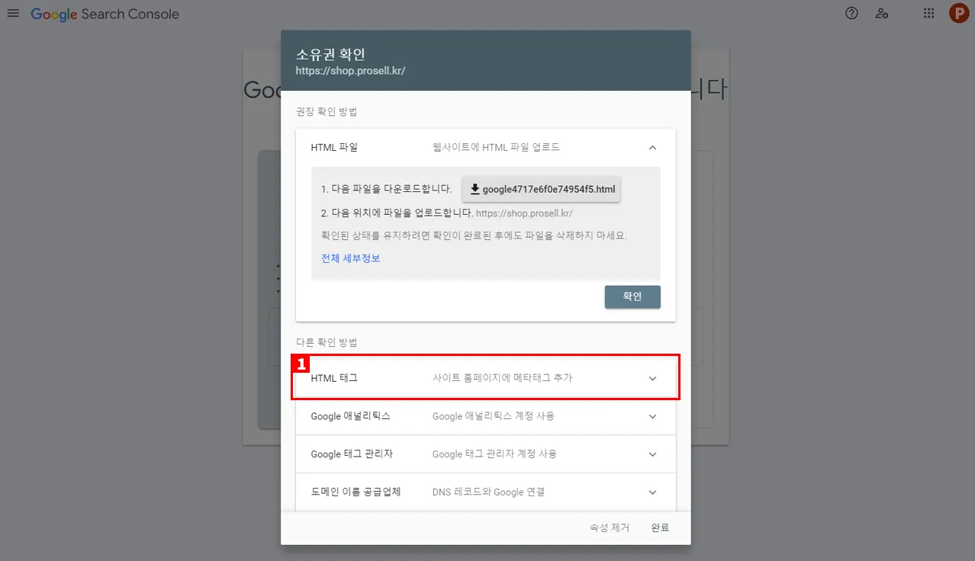Click the Google Search Console logo
The height and width of the screenshot is (561, 975).
point(105,14)
